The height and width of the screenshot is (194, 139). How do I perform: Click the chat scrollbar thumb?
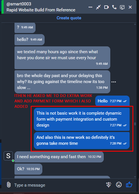[135, 124]
